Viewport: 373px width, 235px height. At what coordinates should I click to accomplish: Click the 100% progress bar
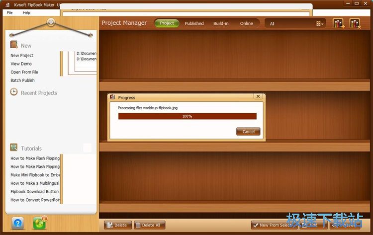[x=187, y=116]
